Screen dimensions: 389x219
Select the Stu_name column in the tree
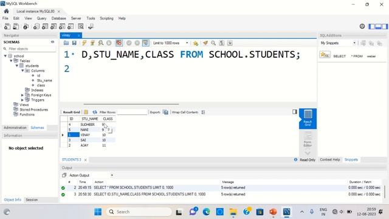[44, 80]
